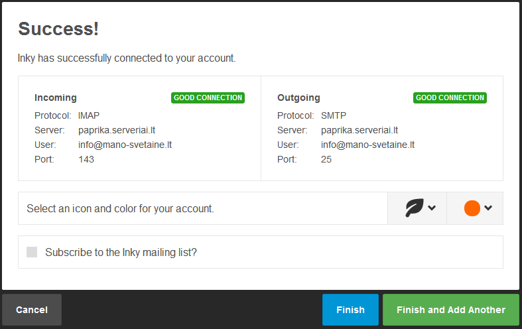
Task: Click the Success! heading
Action: (58, 29)
